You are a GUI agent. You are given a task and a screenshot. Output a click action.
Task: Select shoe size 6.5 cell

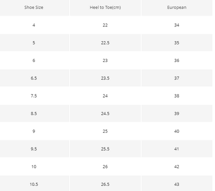(x=34, y=78)
